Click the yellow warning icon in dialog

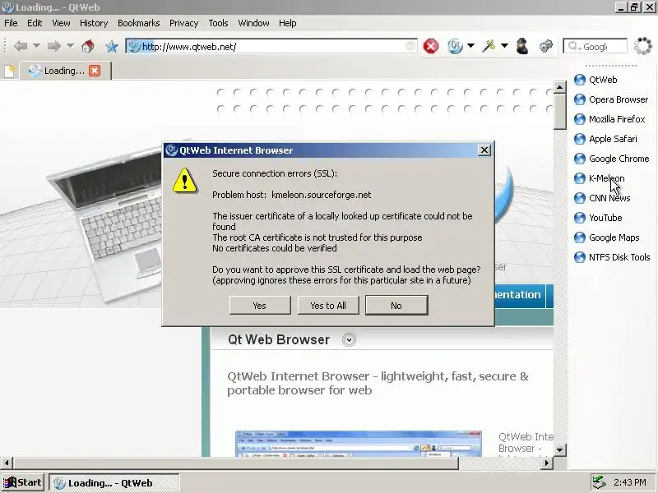[x=184, y=180]
